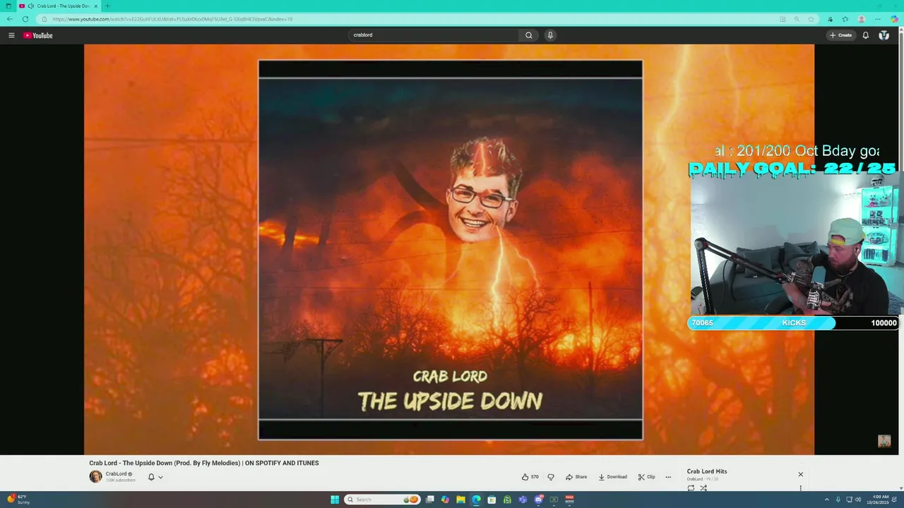Toggle playlist shuffle icon
The height and width of the screenshot is (508, 904).
(703, 488)
